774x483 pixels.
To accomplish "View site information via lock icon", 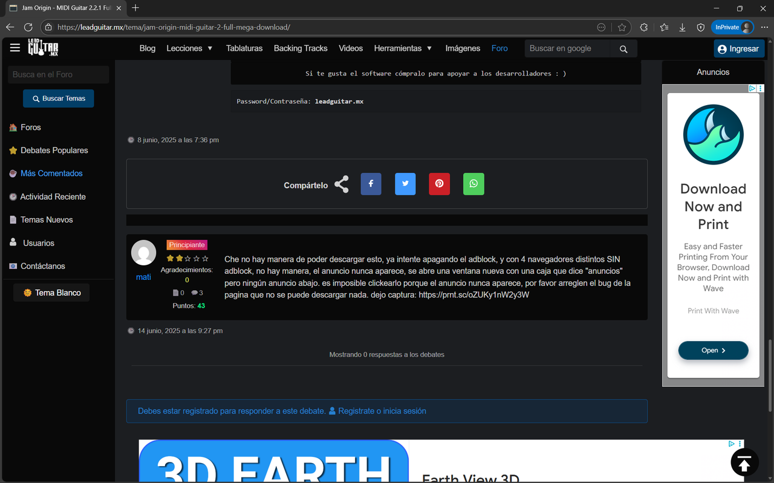I will click(x=48, y=27).
